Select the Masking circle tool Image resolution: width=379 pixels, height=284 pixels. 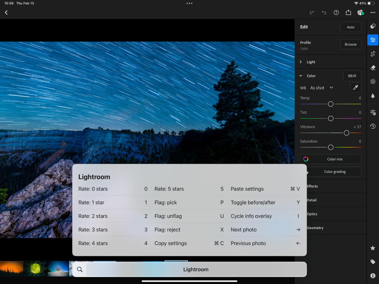click(x=373, y=81)
